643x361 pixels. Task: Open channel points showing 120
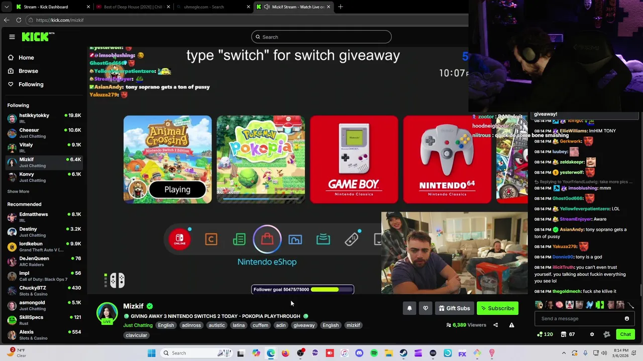(x=545, y=334)
